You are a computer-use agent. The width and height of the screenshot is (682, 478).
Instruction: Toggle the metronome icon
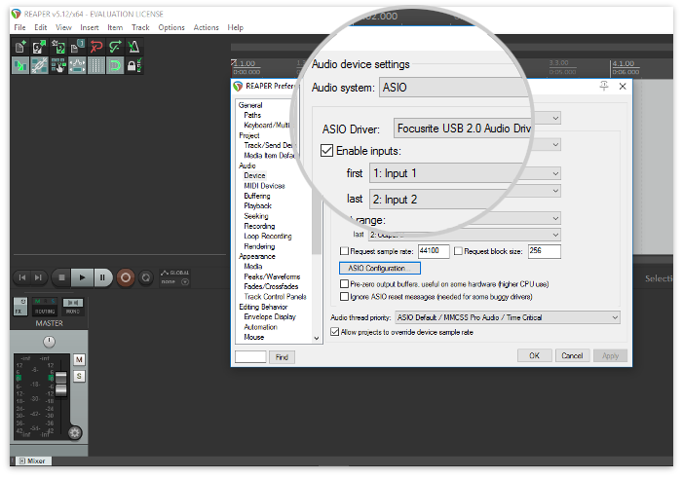pyautogui.click(x=134, y=47)
